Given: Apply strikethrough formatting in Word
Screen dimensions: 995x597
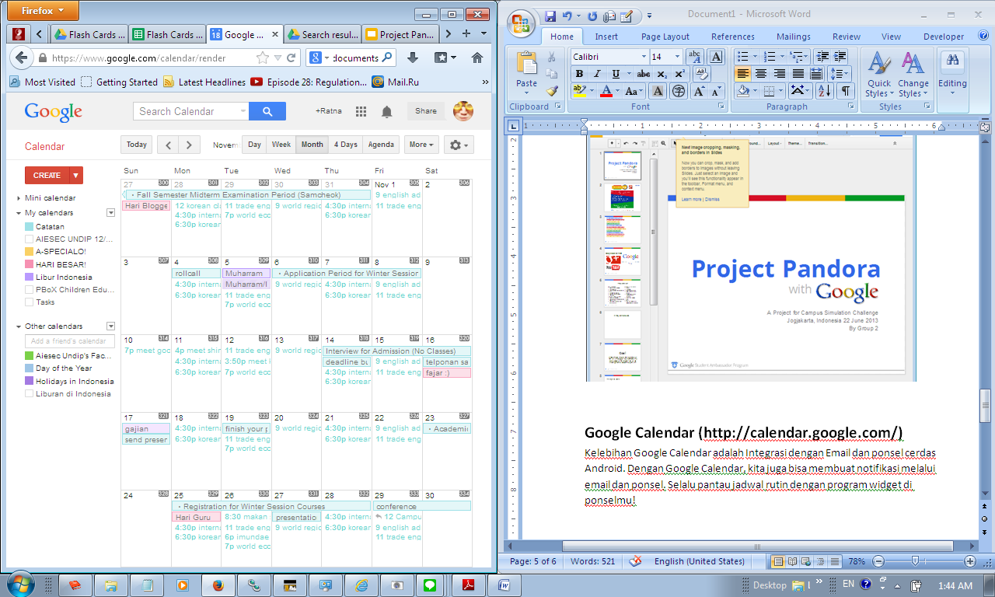Looking at the screenshot, I should [643, 74].
